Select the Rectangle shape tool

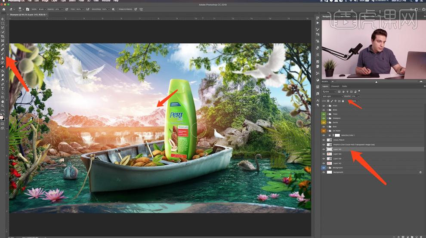coord(3,97)
